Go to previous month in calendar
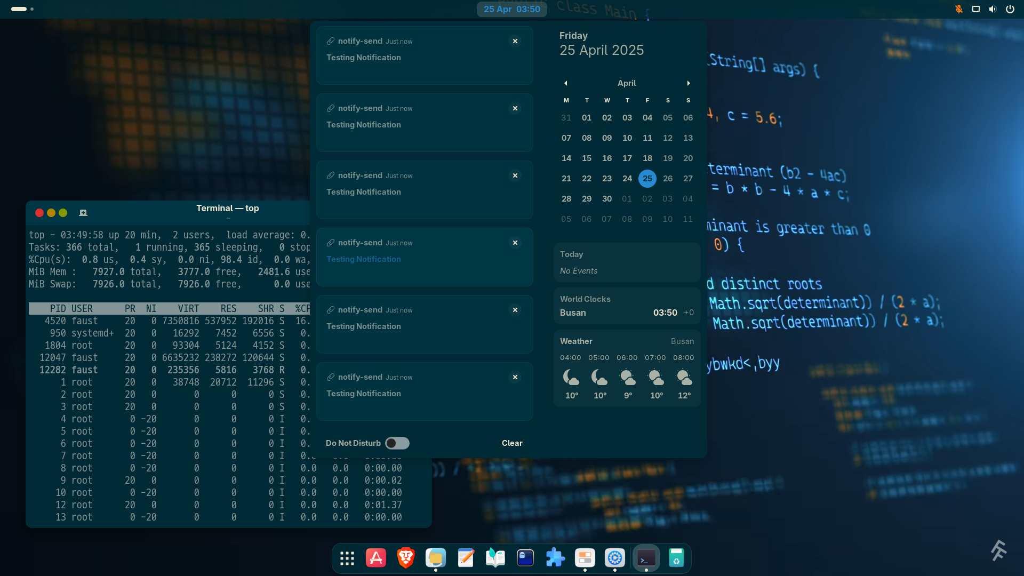1024x576 pixels. tap(566, 83)
